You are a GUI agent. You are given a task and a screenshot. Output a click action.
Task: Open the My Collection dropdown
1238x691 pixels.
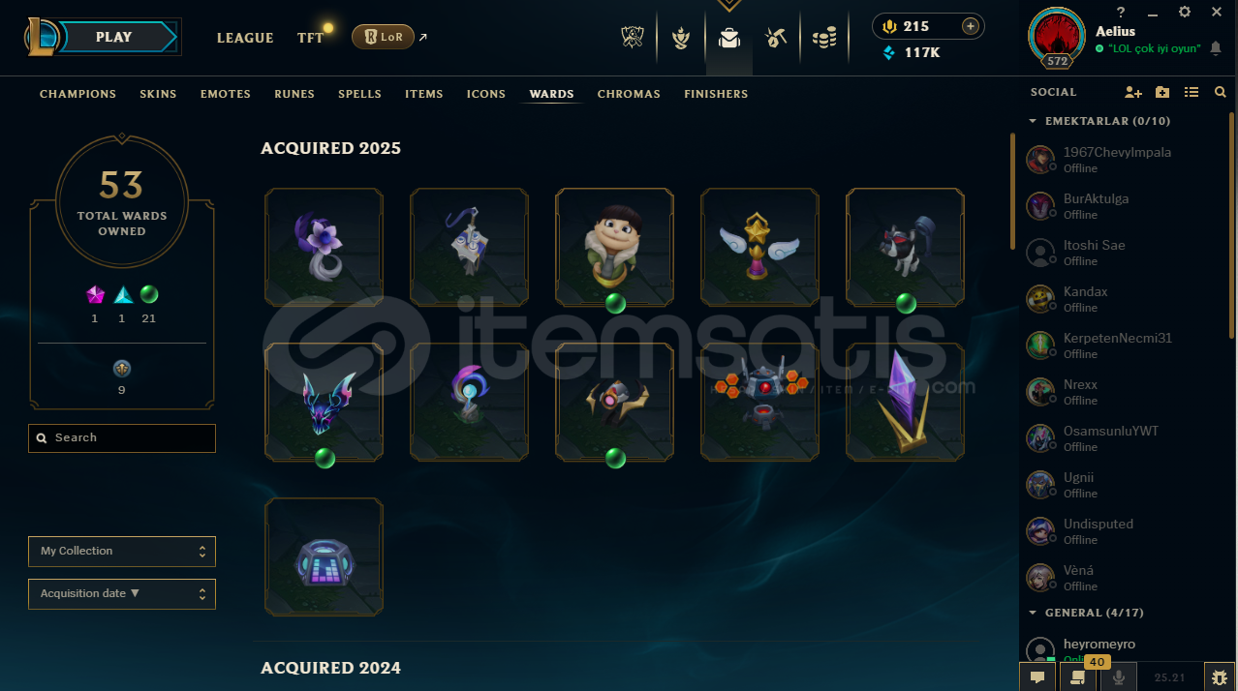click(122, 552)
